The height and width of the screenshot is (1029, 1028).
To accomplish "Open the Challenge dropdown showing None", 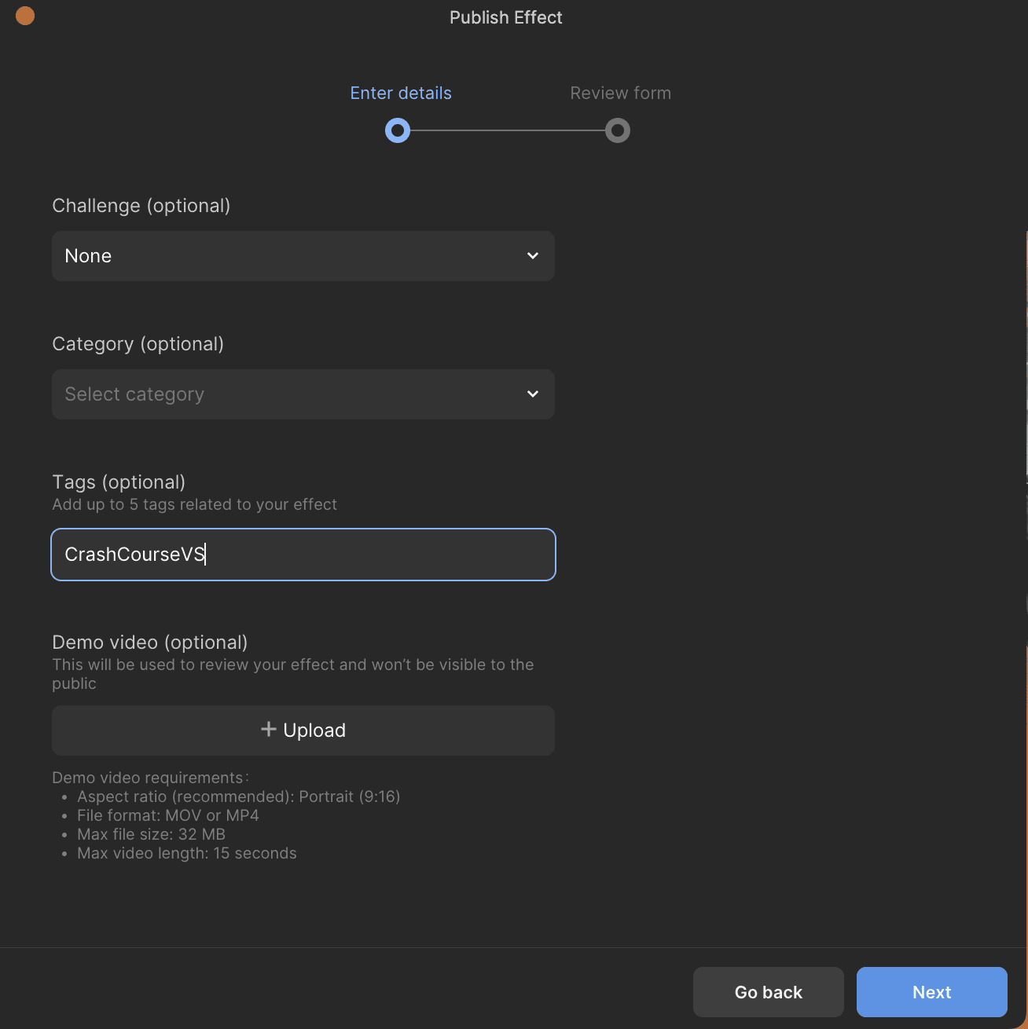I will (303, 256).
